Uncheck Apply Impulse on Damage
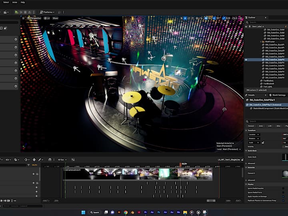This screenshot has height=216, width=288. 283,196
